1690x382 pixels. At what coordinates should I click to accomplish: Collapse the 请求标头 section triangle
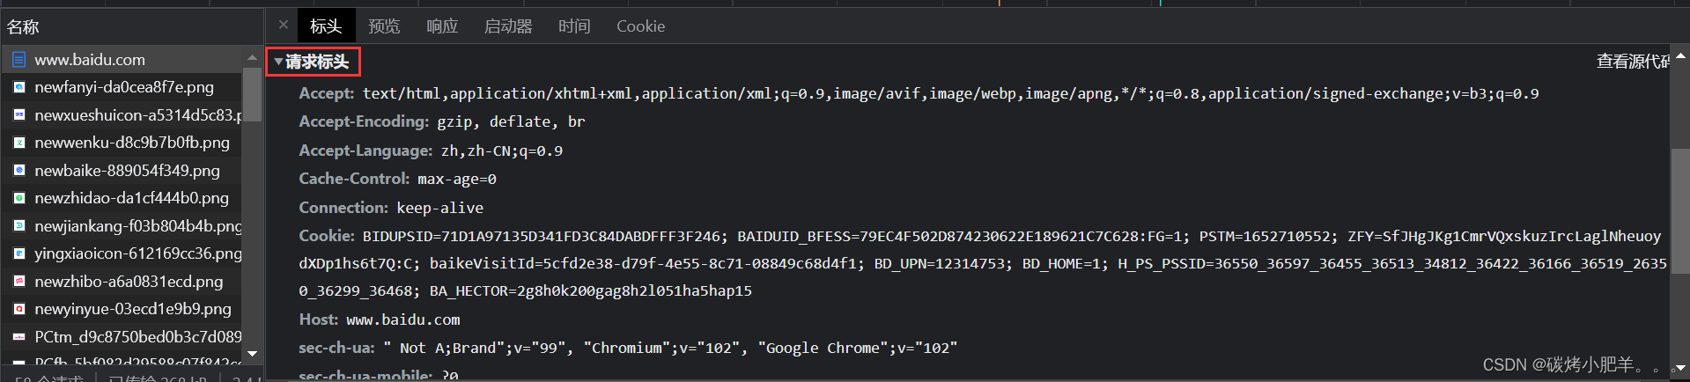pos(278,62)
